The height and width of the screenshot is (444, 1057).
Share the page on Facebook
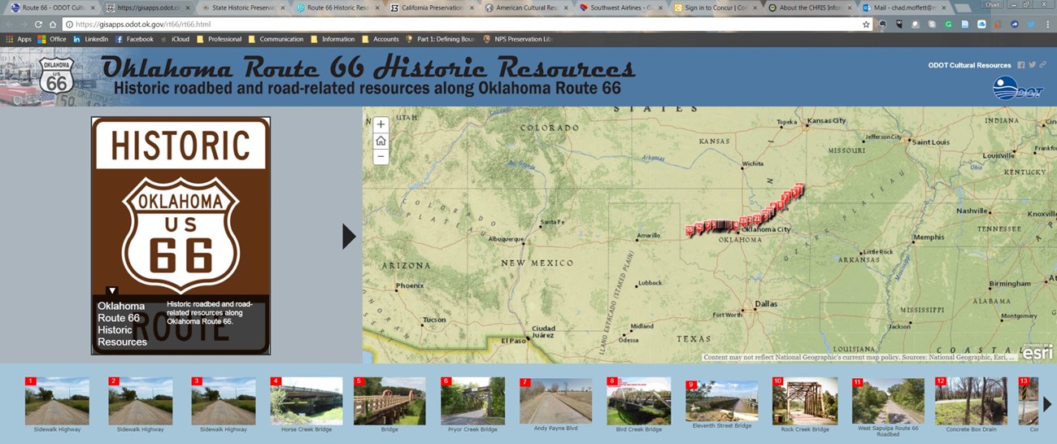1021,65
